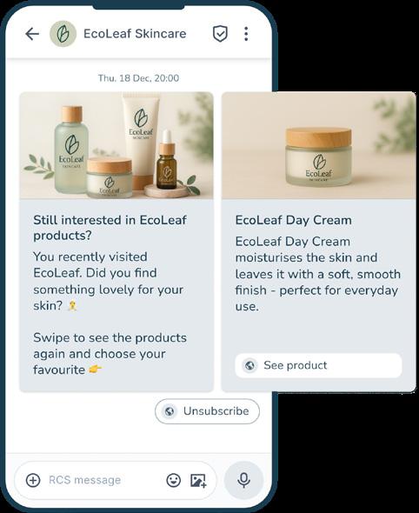Tap the EcoLeaf Skincare contact name
The width and height of the screenshot is (419, 513).
coord(135,34)
